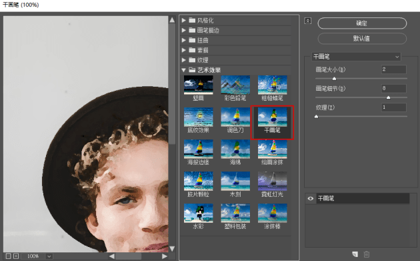Screen dimensions: 420x261
Task: Click the 画笔大小 value input field
Action: [394, 69]
